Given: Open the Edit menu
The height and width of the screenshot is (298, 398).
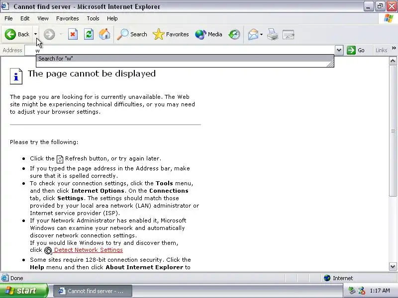Looking at the screenshot, I should 25,18.
